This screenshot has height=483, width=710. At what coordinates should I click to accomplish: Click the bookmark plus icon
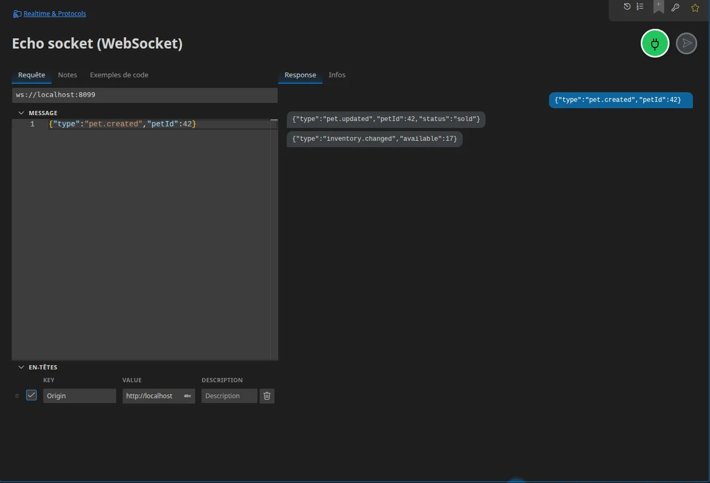point(659,6)
